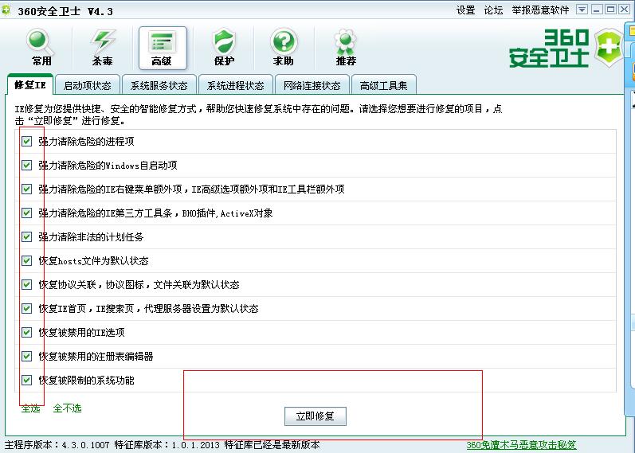Minimize the 360安全卫士 window
Screen dimensions: 635x453
596,10
